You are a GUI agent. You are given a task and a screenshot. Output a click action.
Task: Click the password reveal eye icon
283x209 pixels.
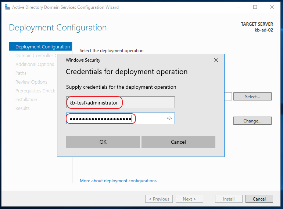(x=169, y=118)
